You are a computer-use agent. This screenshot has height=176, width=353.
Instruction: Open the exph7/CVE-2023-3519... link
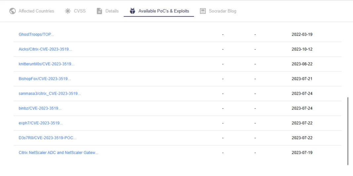41,123
